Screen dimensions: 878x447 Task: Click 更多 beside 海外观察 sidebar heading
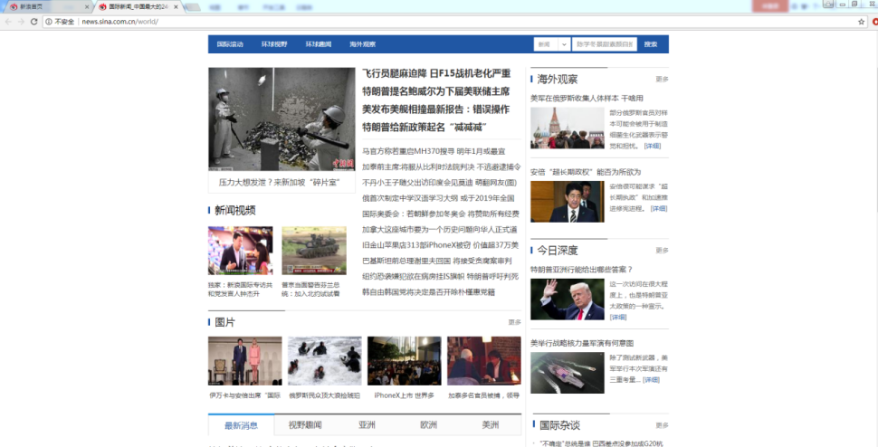click(662, 80)
